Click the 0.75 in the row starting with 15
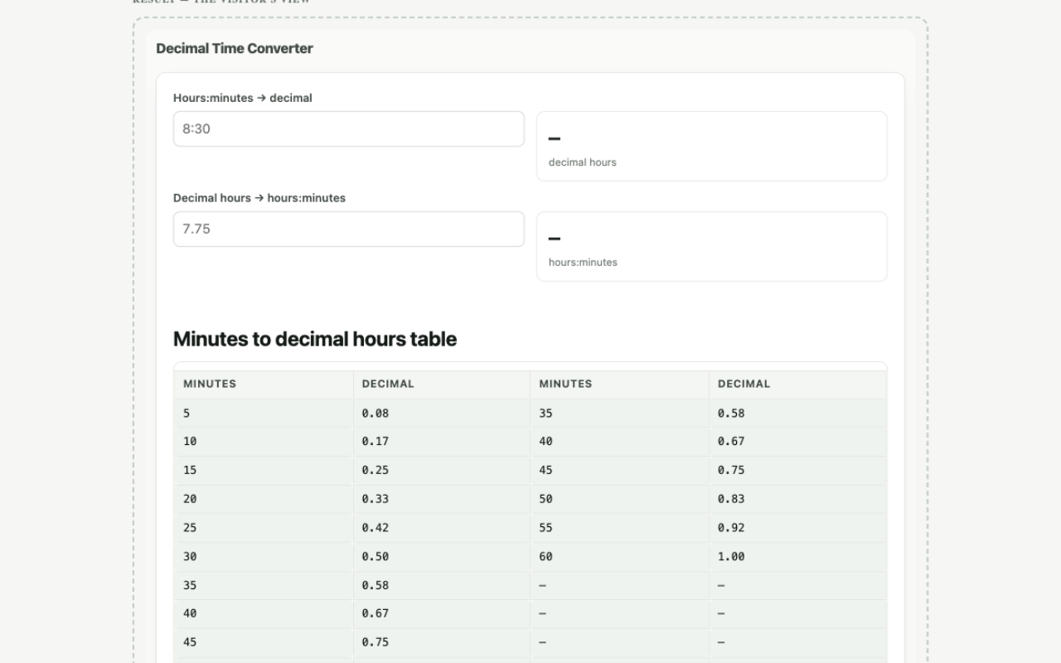 click(797, 470)
